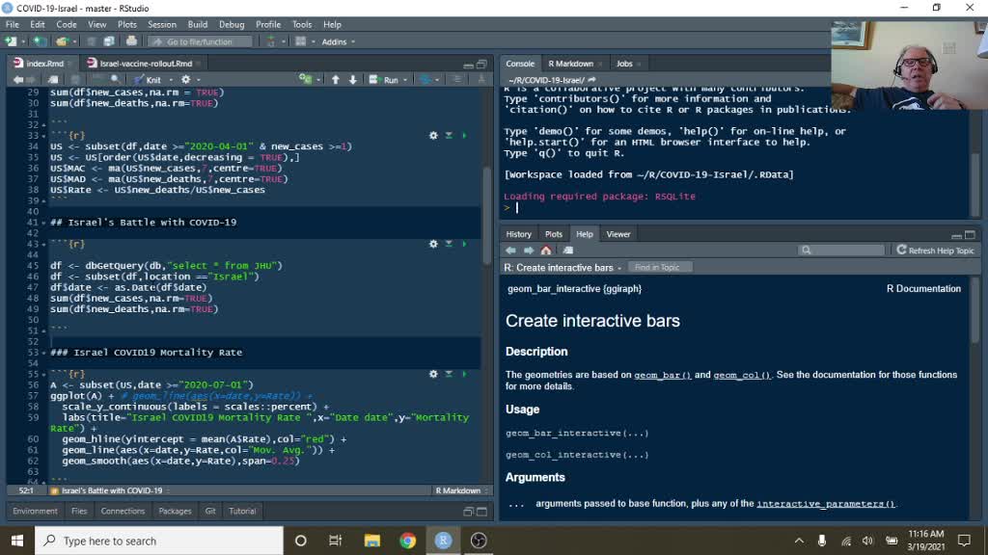This screenshot has height=555, width=988.
Task: Create a new file from the toolbar
Action: 11,41
